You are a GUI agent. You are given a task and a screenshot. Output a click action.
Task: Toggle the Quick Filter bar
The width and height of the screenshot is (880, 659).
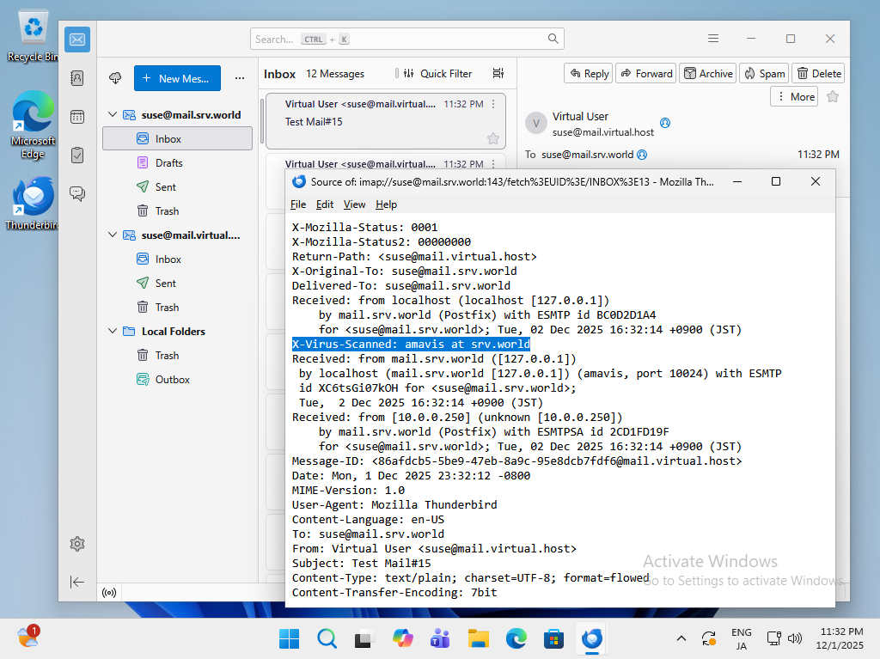pyautogui.click(x=437, y=74)
